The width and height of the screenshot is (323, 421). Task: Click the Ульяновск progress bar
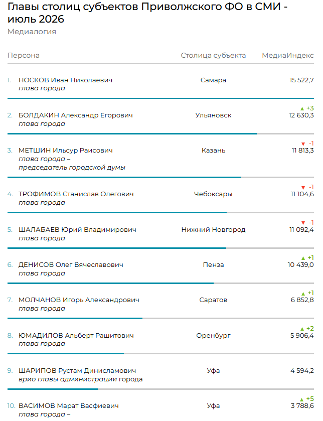(160, 133)
